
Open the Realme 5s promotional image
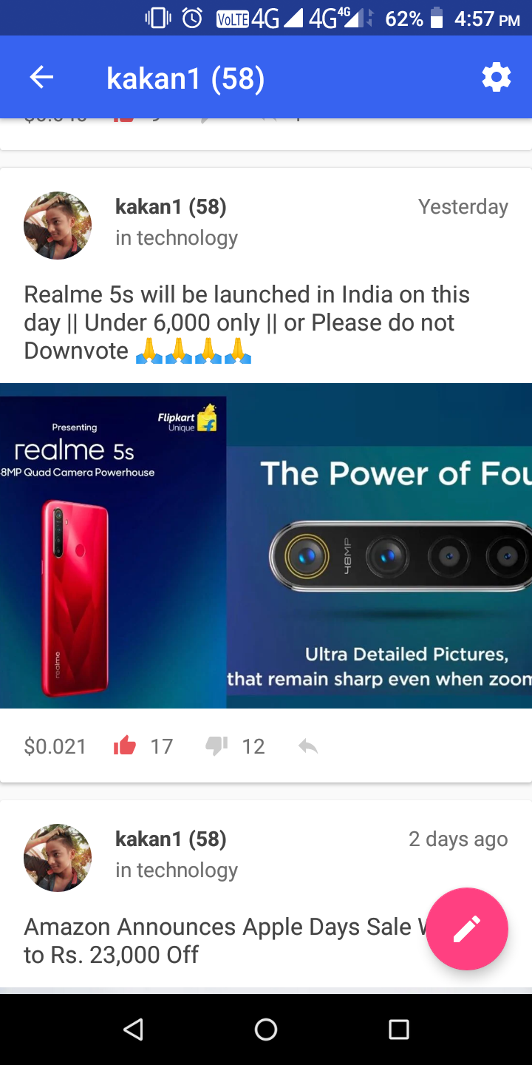(266, 546)
